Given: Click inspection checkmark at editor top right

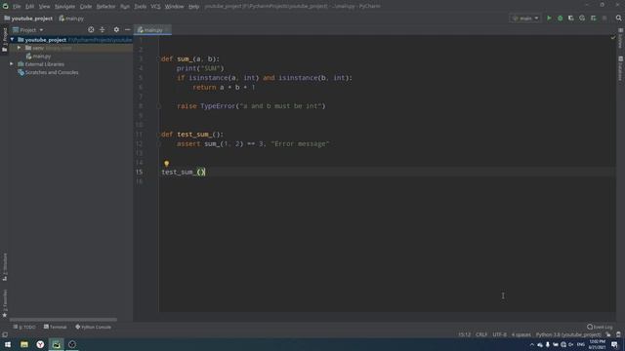Looking at the screenshot, I should tap(613, 38).
